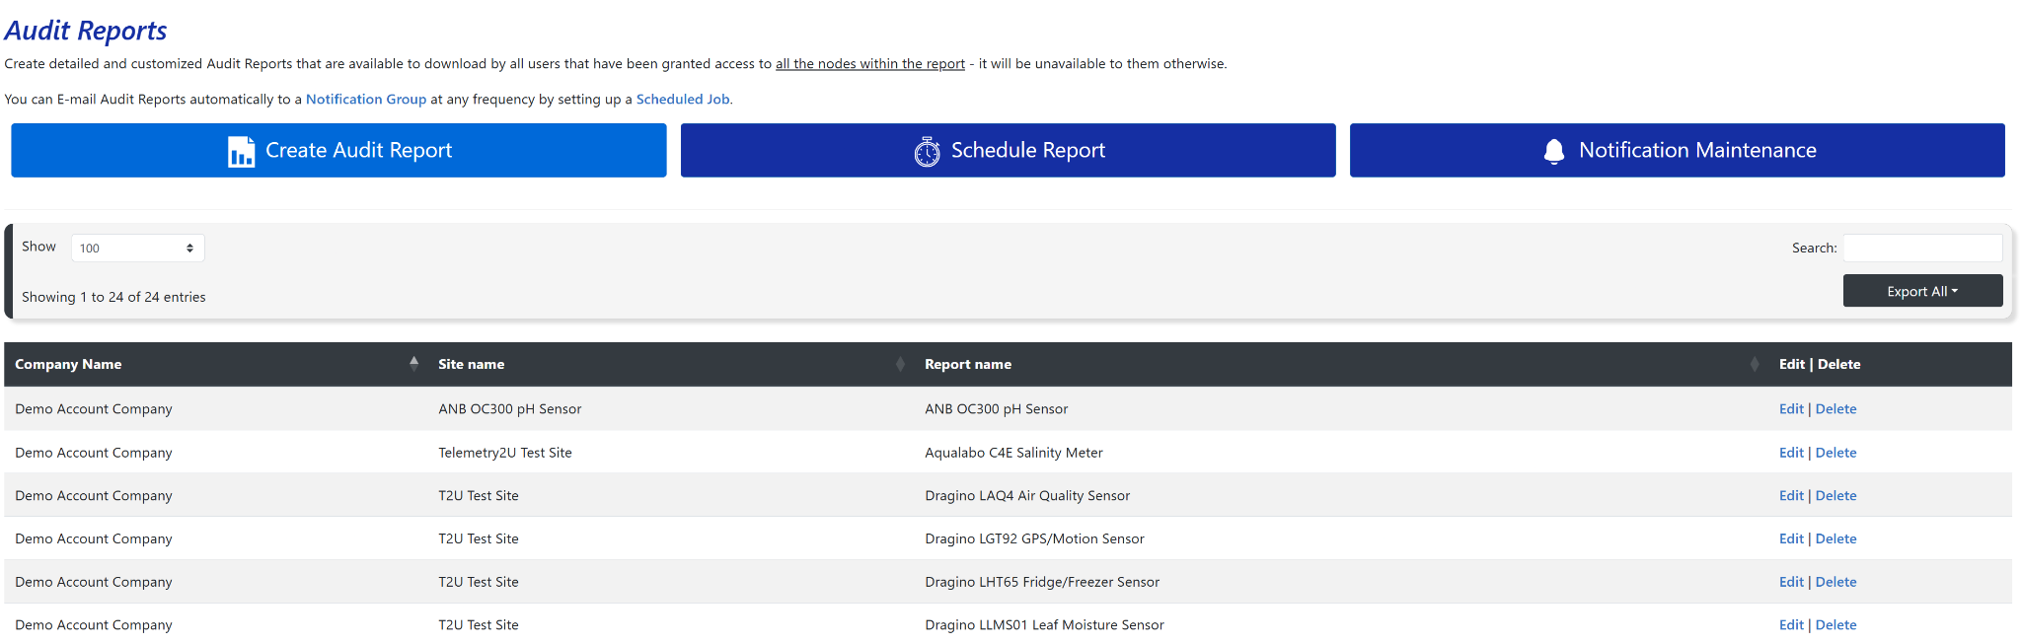Open the Export All dropdown
The height and width of the screenshot is (644, 2021).
[x=1922, y=291]
